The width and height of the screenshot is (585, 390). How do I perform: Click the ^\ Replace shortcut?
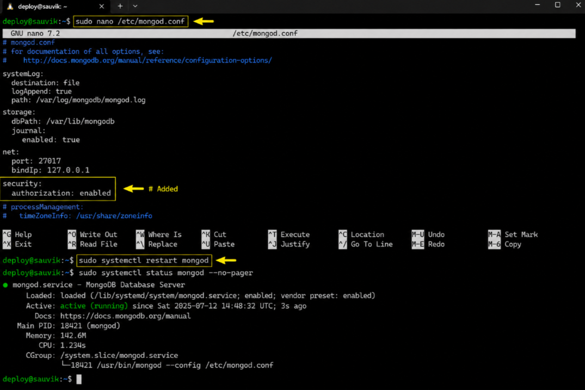point(157,244)
